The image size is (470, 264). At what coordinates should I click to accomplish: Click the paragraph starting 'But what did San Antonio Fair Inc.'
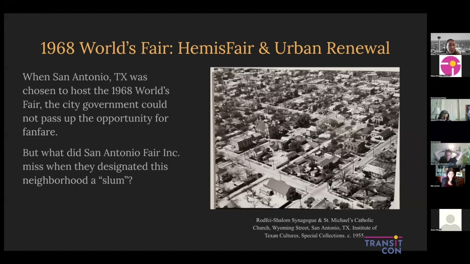click(101, 166)
